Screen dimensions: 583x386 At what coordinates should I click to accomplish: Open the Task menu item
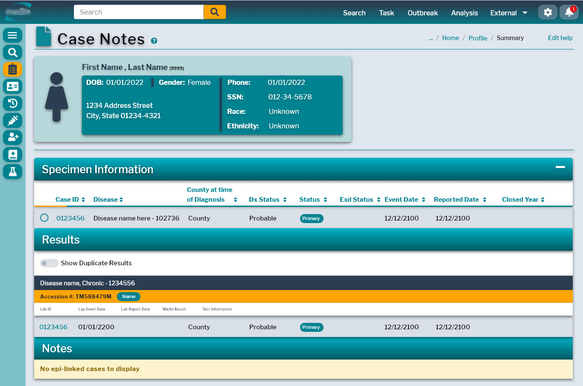click(386, 13)
